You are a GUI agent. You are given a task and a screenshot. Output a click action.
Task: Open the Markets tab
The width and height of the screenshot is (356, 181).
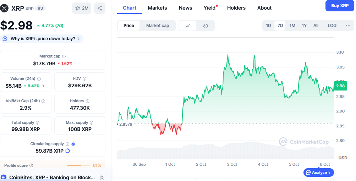pos(157,8)
